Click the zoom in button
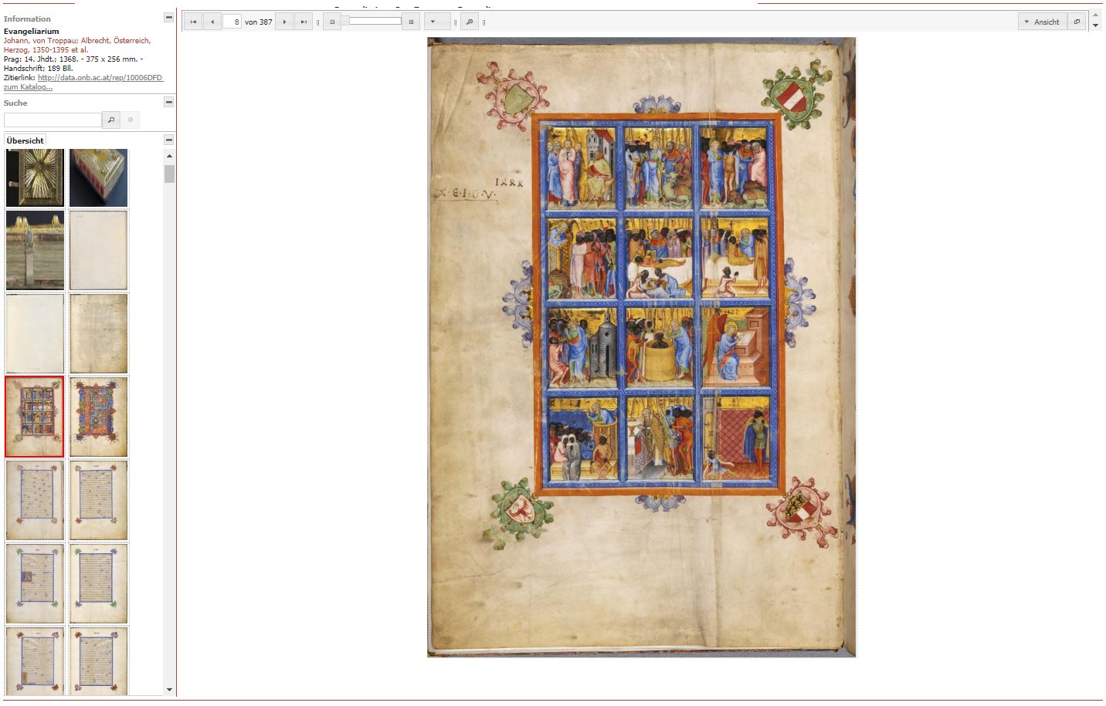The width and height of the screenshot is (1106, 706). (x=411, y=22)
